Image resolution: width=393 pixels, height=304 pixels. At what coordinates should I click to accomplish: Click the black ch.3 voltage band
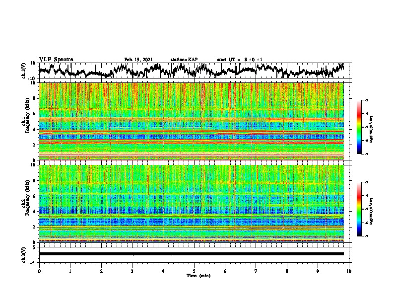point(192,254)
